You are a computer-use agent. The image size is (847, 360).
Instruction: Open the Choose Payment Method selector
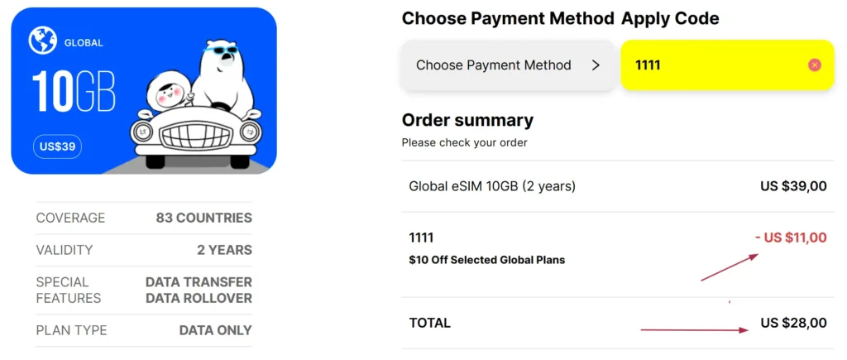(x=508, y=65)
